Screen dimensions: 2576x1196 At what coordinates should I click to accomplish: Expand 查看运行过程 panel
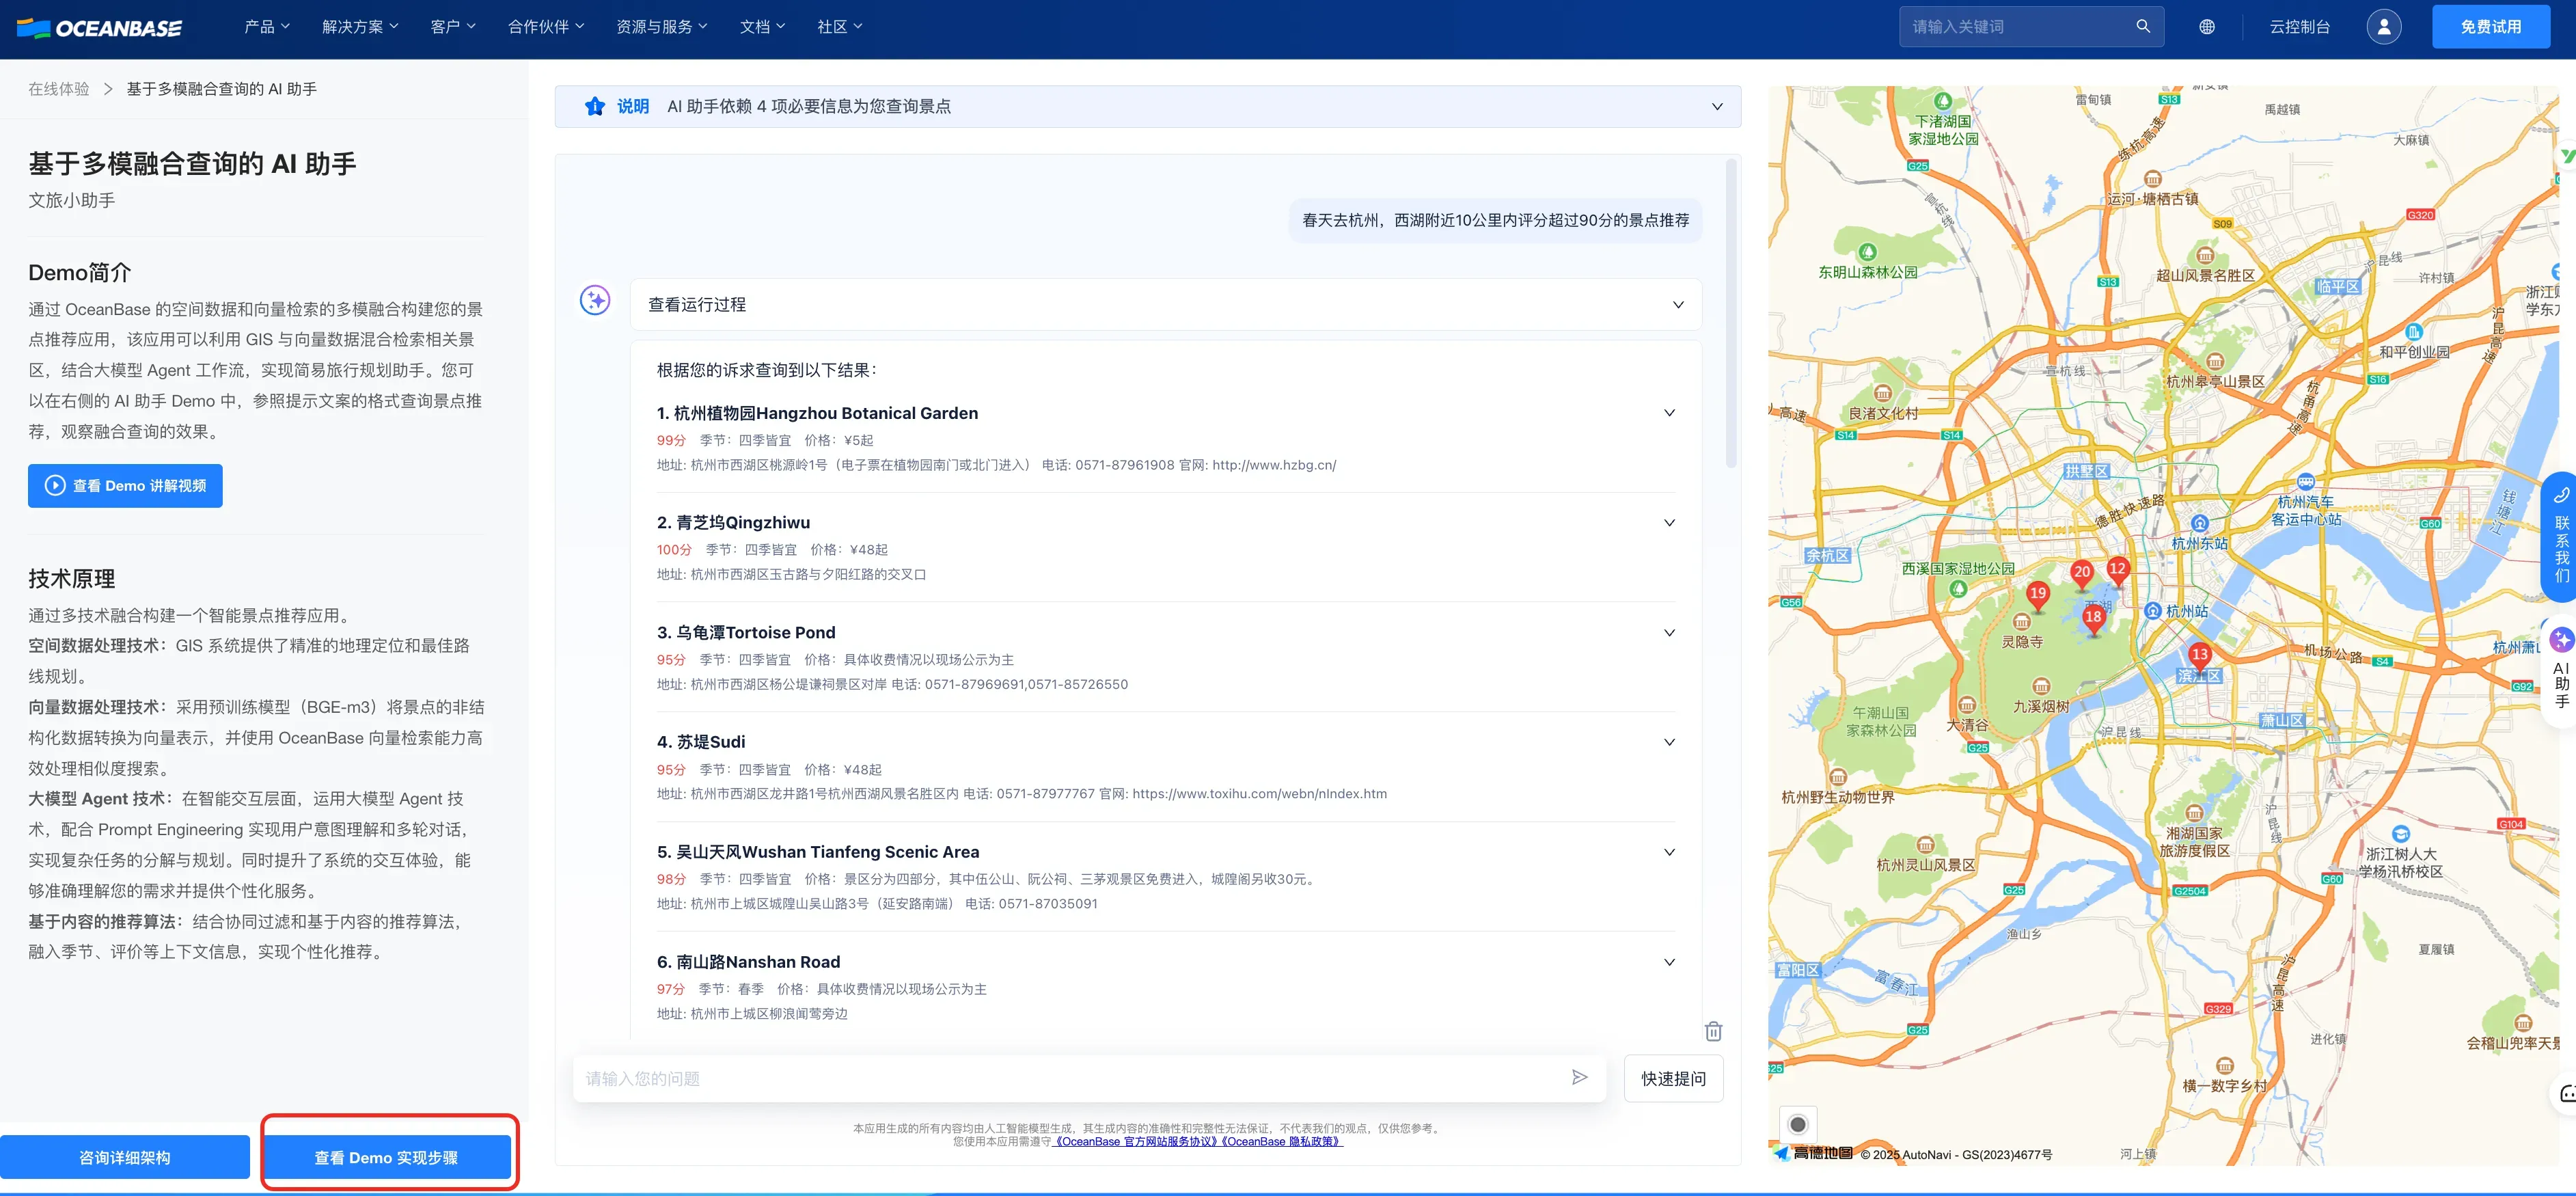(x=1677, y=305)
